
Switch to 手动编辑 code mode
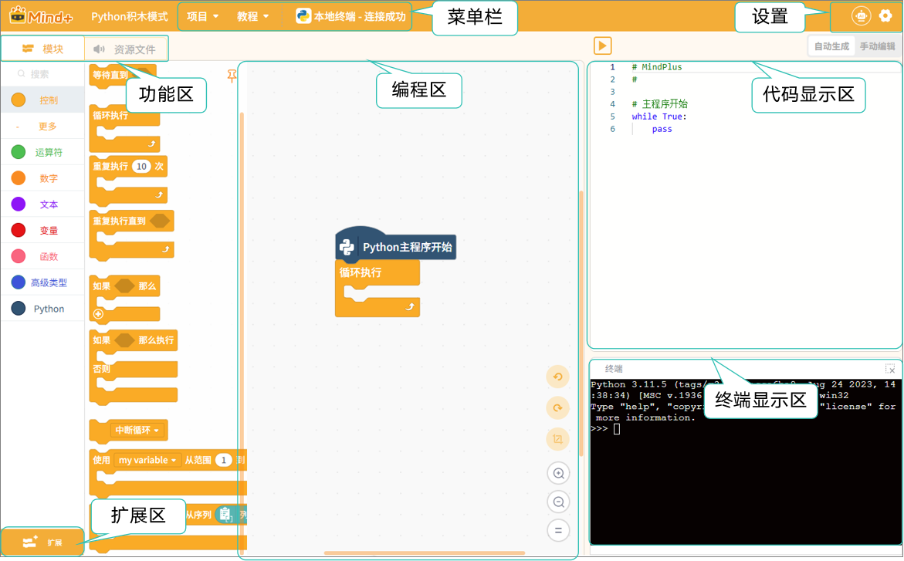coord(877,46)
